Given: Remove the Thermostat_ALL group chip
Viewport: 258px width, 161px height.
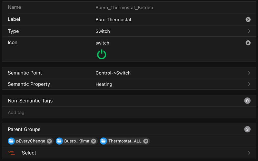Looking at the screenshot, I should click(146, 141).
